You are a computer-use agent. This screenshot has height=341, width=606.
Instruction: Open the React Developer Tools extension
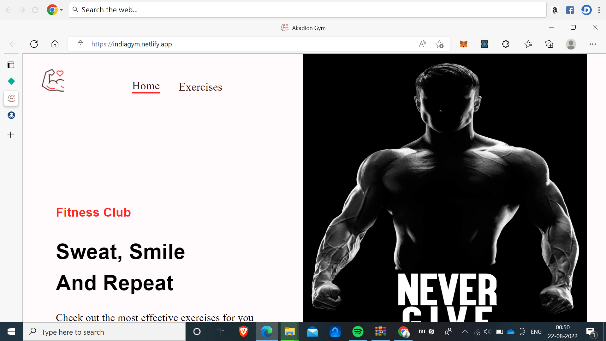pyautogui.click(x=484, y=44)
